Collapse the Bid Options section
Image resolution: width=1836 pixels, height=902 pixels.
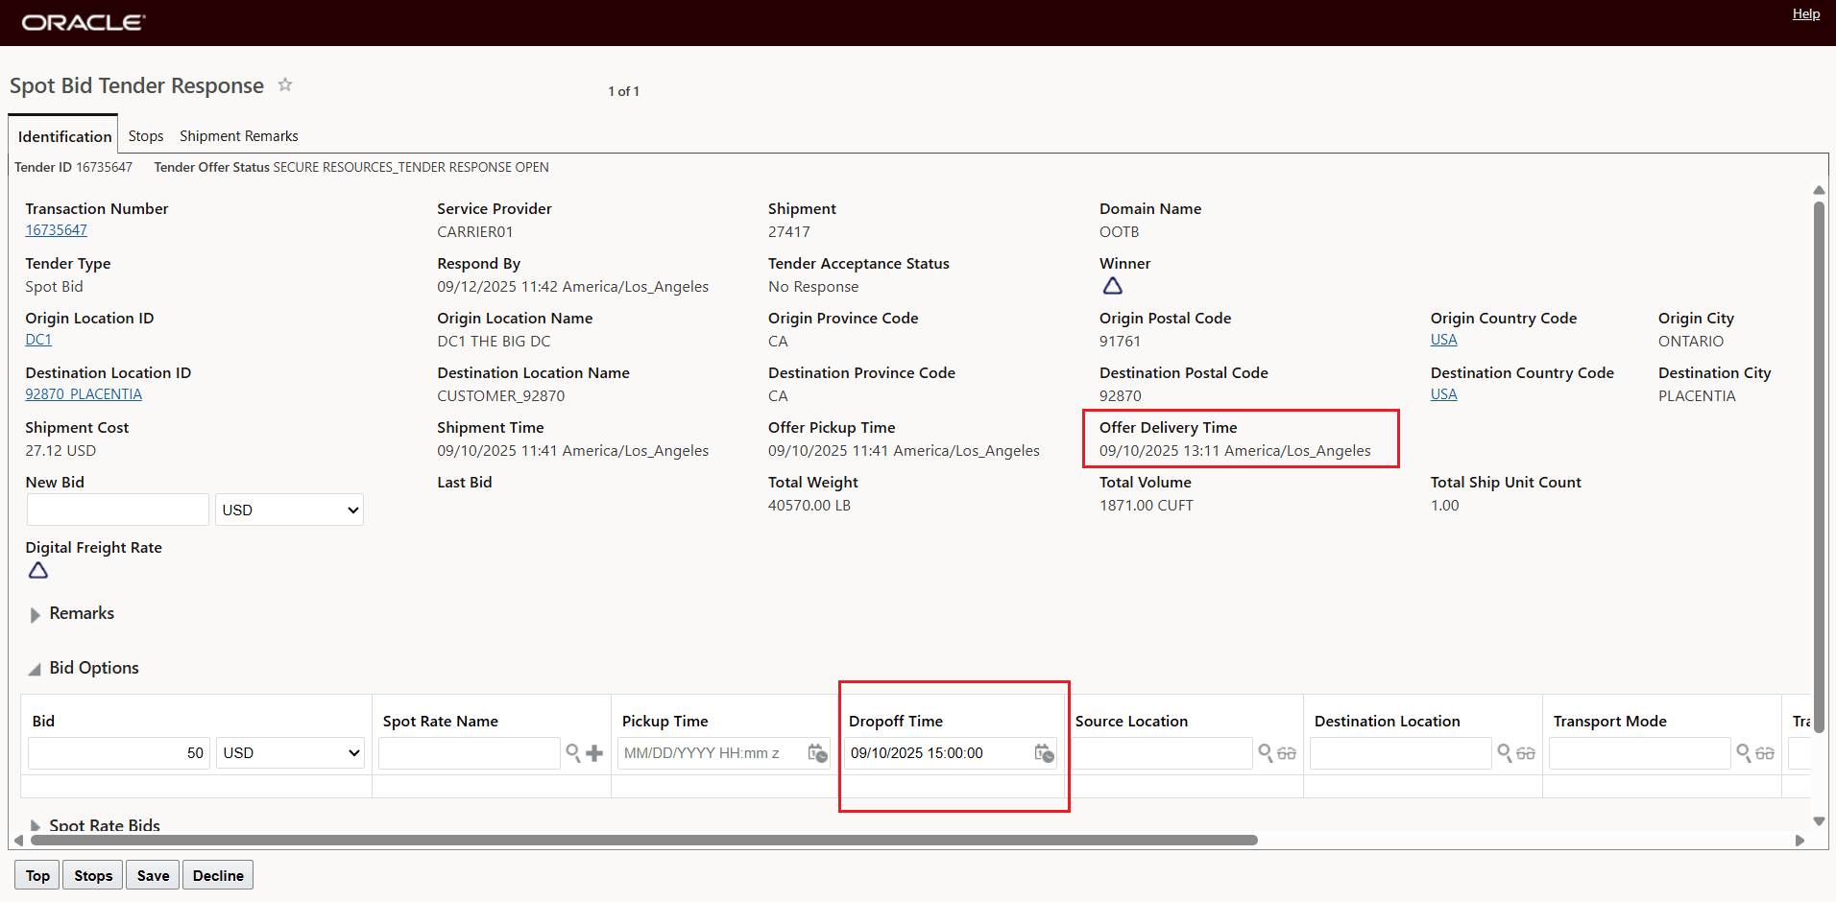(x=35, y=668)
